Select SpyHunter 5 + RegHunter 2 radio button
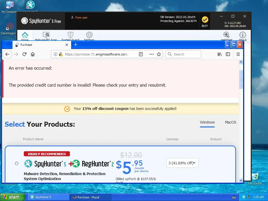268x201 pixels. coord(16,163)
